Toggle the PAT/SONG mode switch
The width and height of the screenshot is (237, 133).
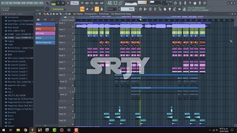point(53,3)
